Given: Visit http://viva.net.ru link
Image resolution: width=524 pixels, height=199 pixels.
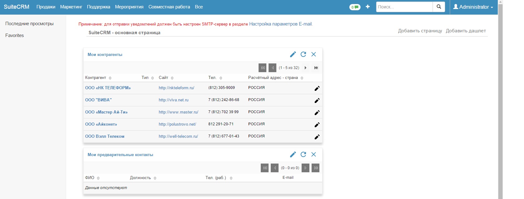Looking at the screenshot, I should point(174,100).
